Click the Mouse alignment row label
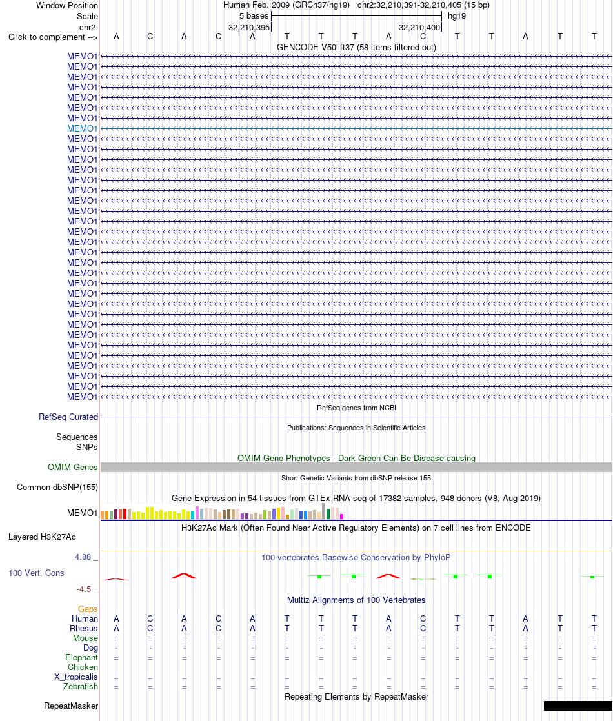The width and height of the screenshot is (613, 721). click(x=86, y=638)
